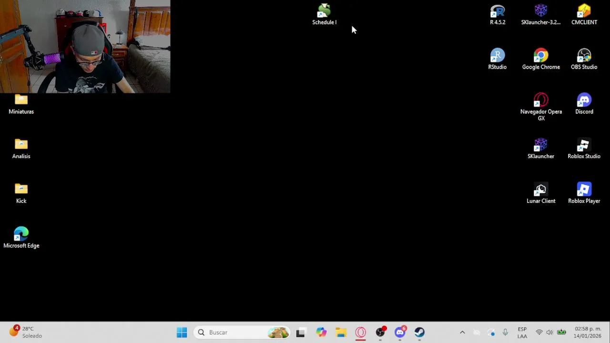Select the SKlauncher desktop icon beside Roblox Studio

(x=541, y=149)
